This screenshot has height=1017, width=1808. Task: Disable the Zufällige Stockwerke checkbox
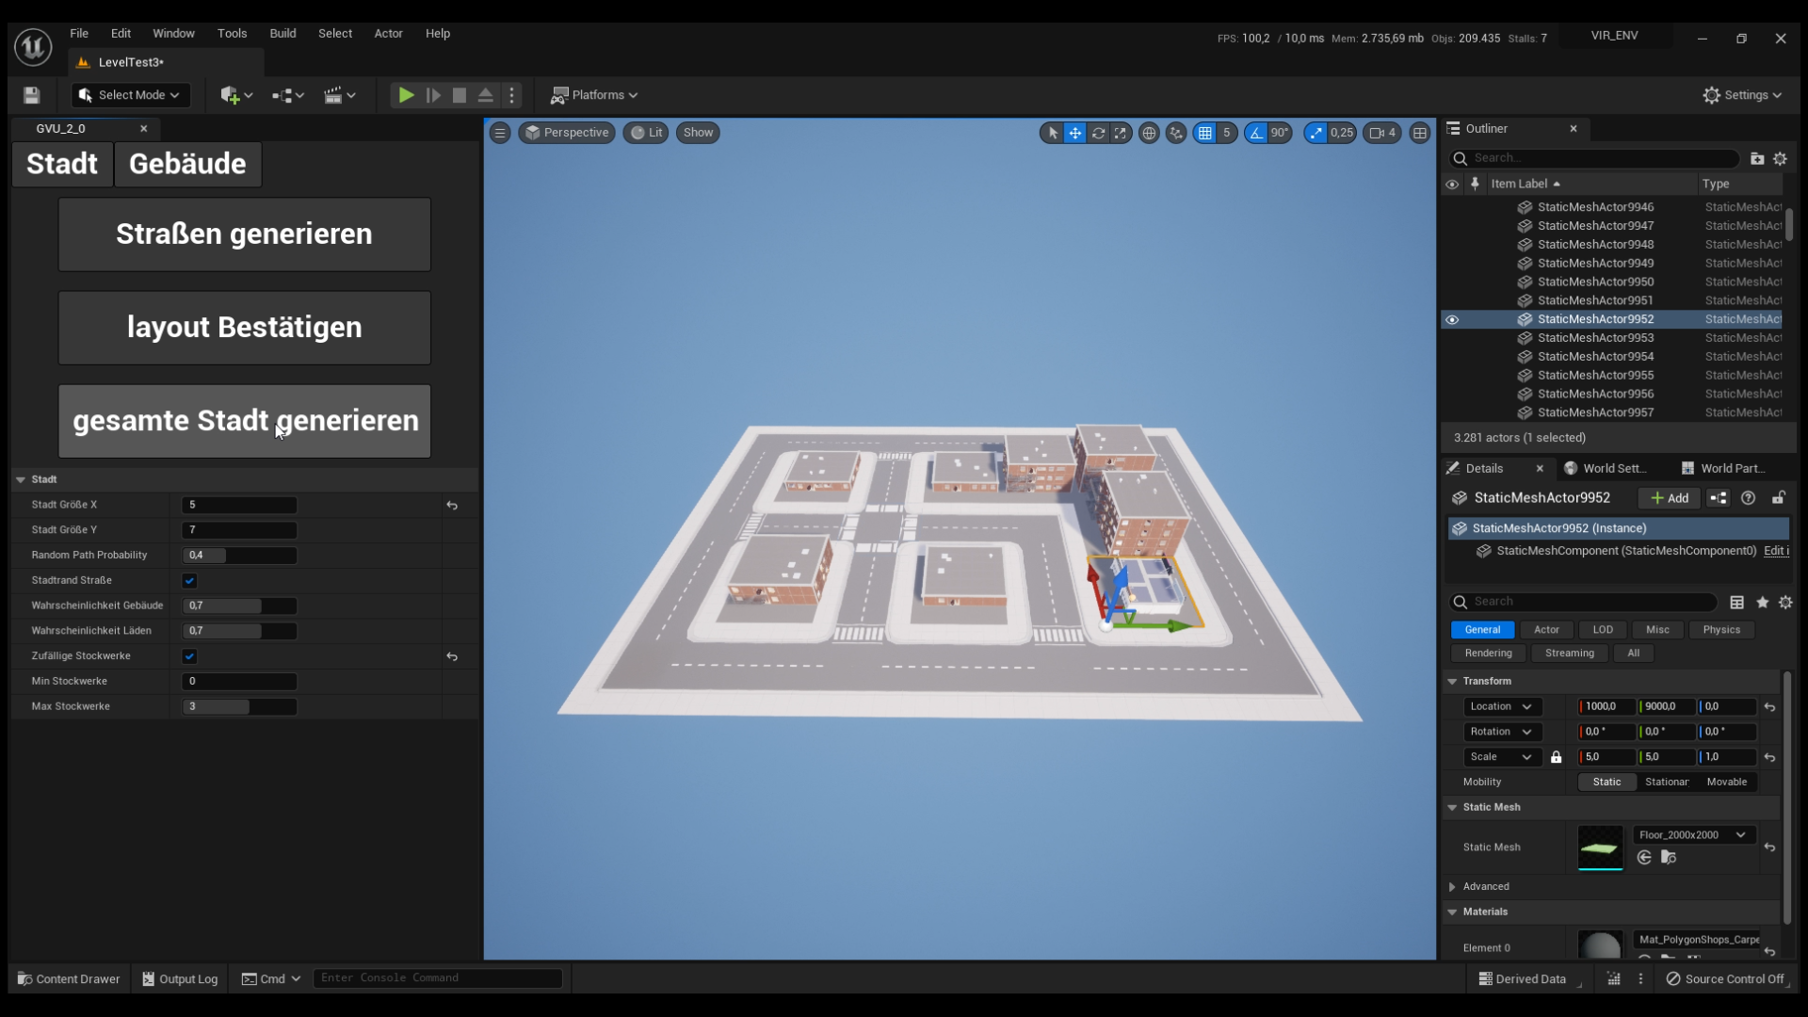pyautogui.click(x=189, y=656)
